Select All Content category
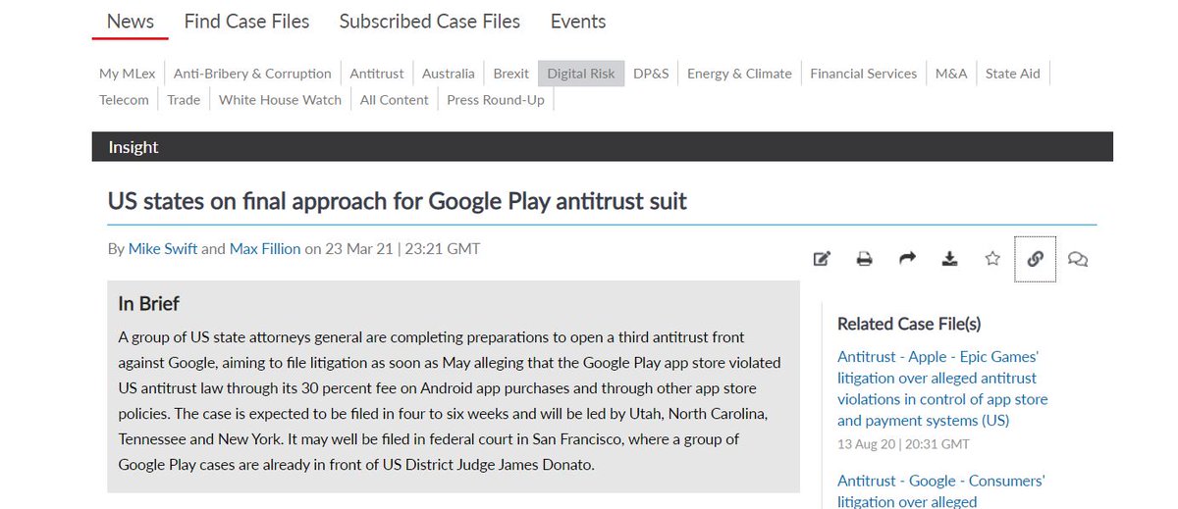The image size is (1178, 509). click(x=395, y=100)
